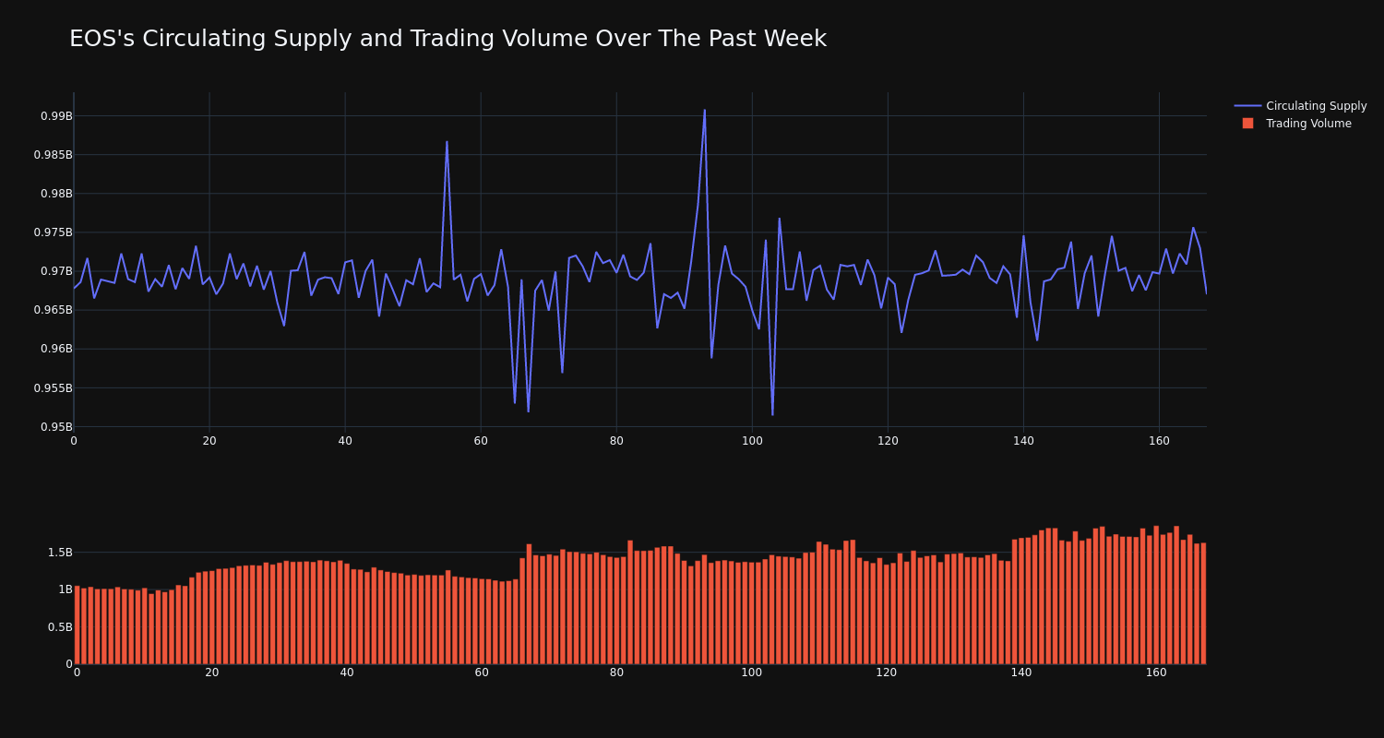This screenshot has height=738, width=1384.
Task: Click the first trading volume bar at x=0
Action: 77,625
